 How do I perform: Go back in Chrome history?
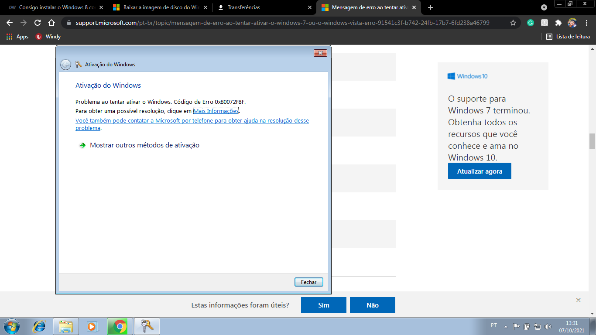[x=10, y=23]
